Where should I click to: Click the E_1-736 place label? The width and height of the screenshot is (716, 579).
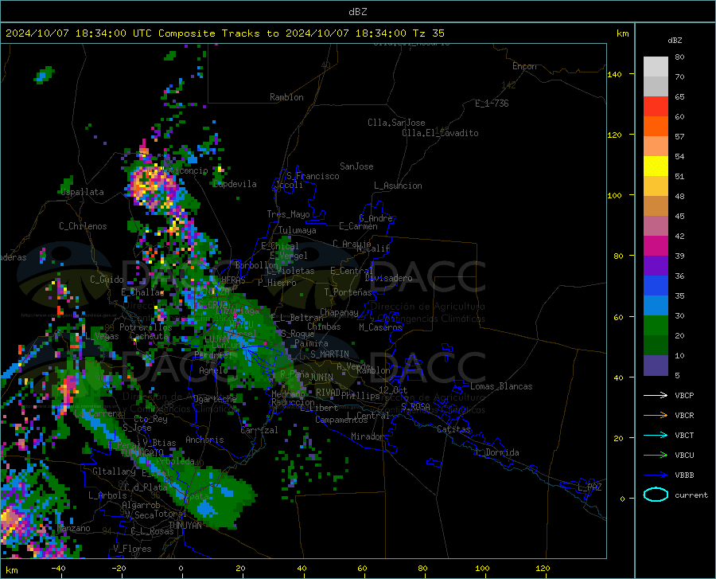(492, 104)
